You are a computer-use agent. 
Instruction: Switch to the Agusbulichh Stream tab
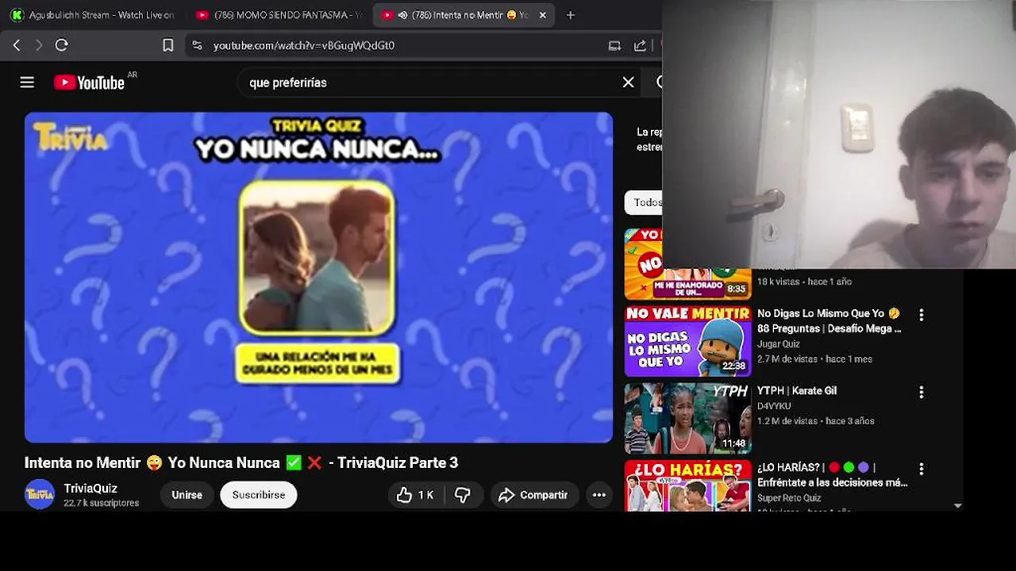click(93, 15)
